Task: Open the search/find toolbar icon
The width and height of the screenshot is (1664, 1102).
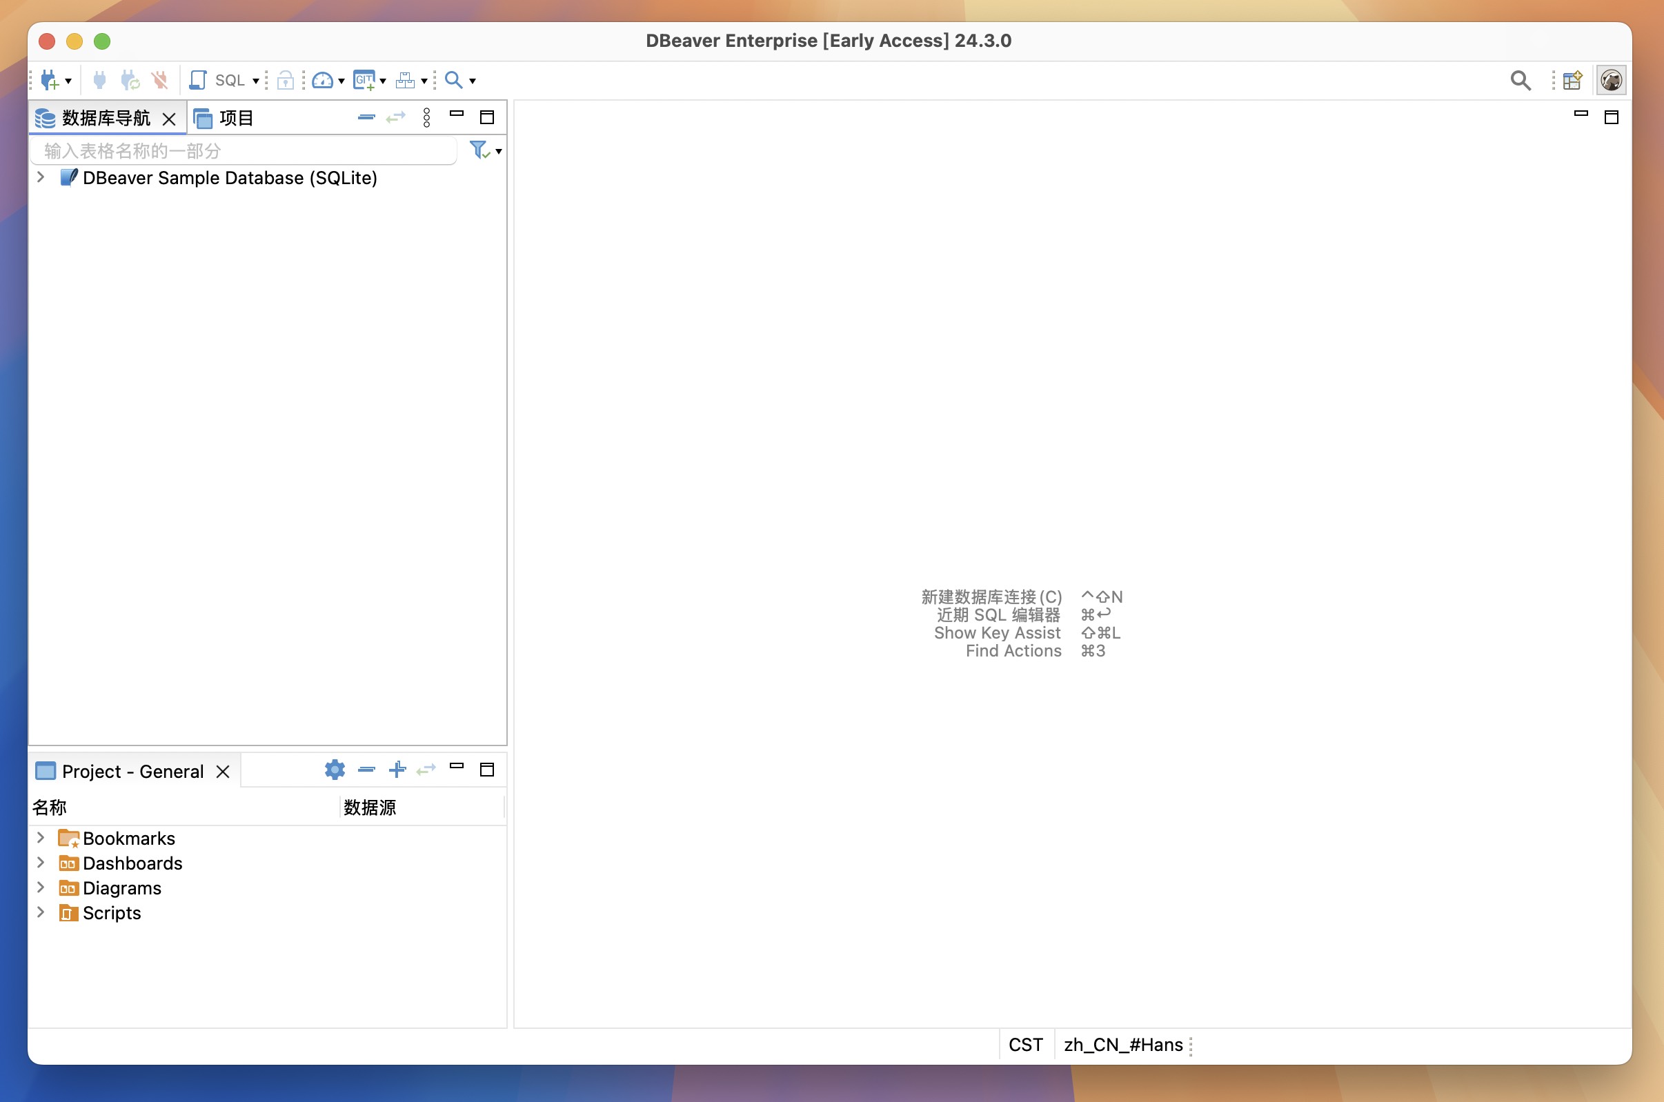Action: point(454,79)
